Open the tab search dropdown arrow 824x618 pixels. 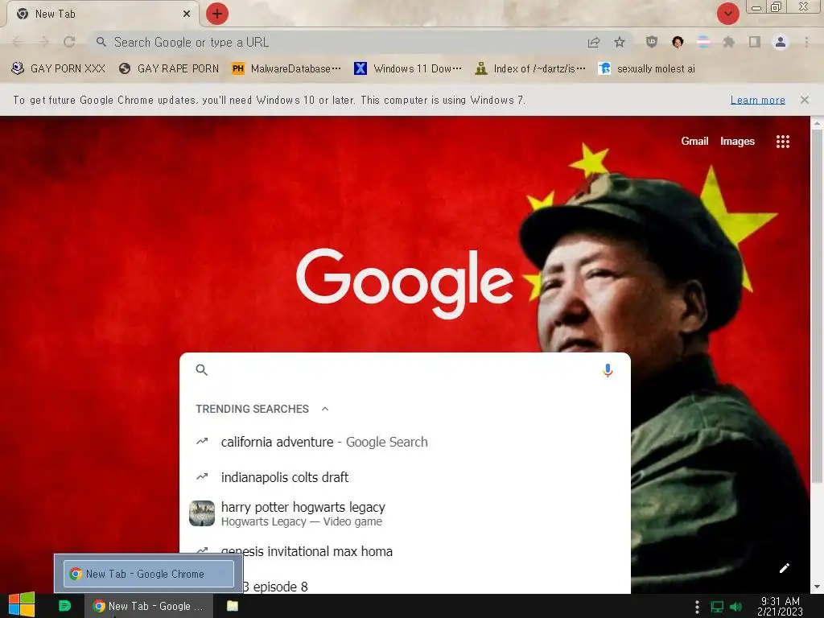727,14
